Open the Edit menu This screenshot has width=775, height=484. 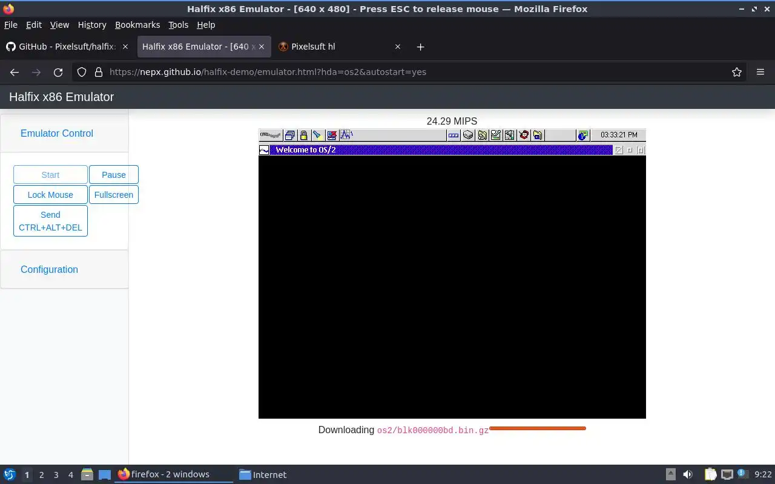34,25
